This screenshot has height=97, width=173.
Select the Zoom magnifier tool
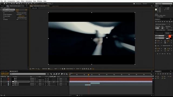coord(6,4)
